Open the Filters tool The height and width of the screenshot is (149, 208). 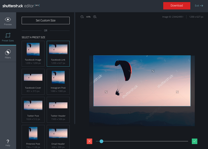8,54
